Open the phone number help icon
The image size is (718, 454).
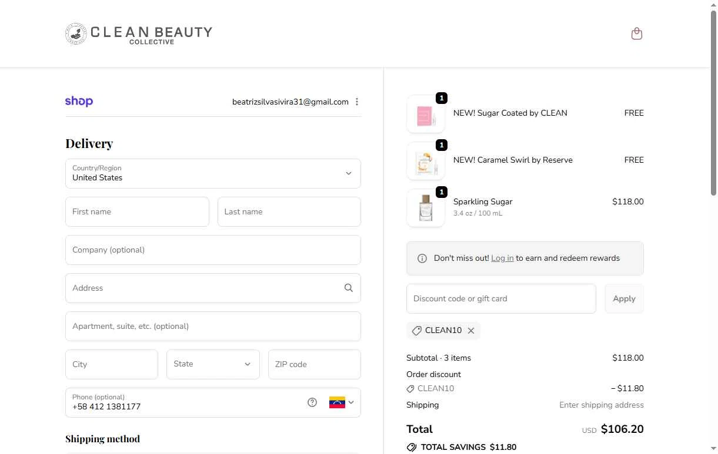tap(312, 402)
